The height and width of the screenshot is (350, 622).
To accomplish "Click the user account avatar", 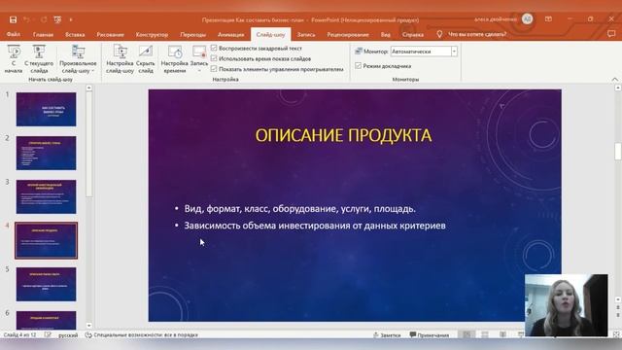I will click(x=527, y=18).
